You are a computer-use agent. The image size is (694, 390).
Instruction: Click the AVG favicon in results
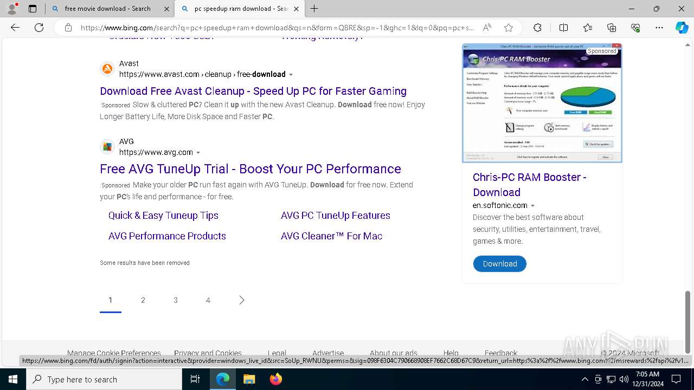107,147
